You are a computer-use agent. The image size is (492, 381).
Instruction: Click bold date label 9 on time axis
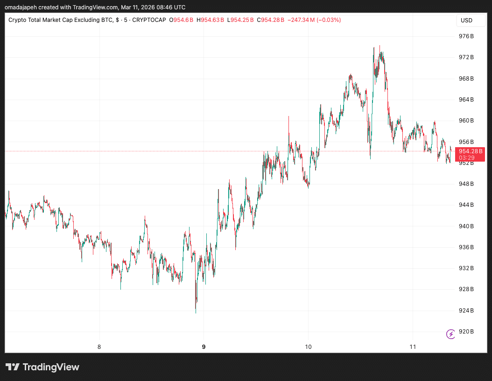point(204,347)
